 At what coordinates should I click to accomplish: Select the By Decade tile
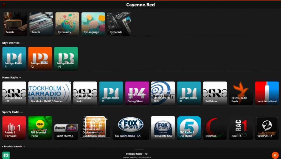(x=119, y=24)
